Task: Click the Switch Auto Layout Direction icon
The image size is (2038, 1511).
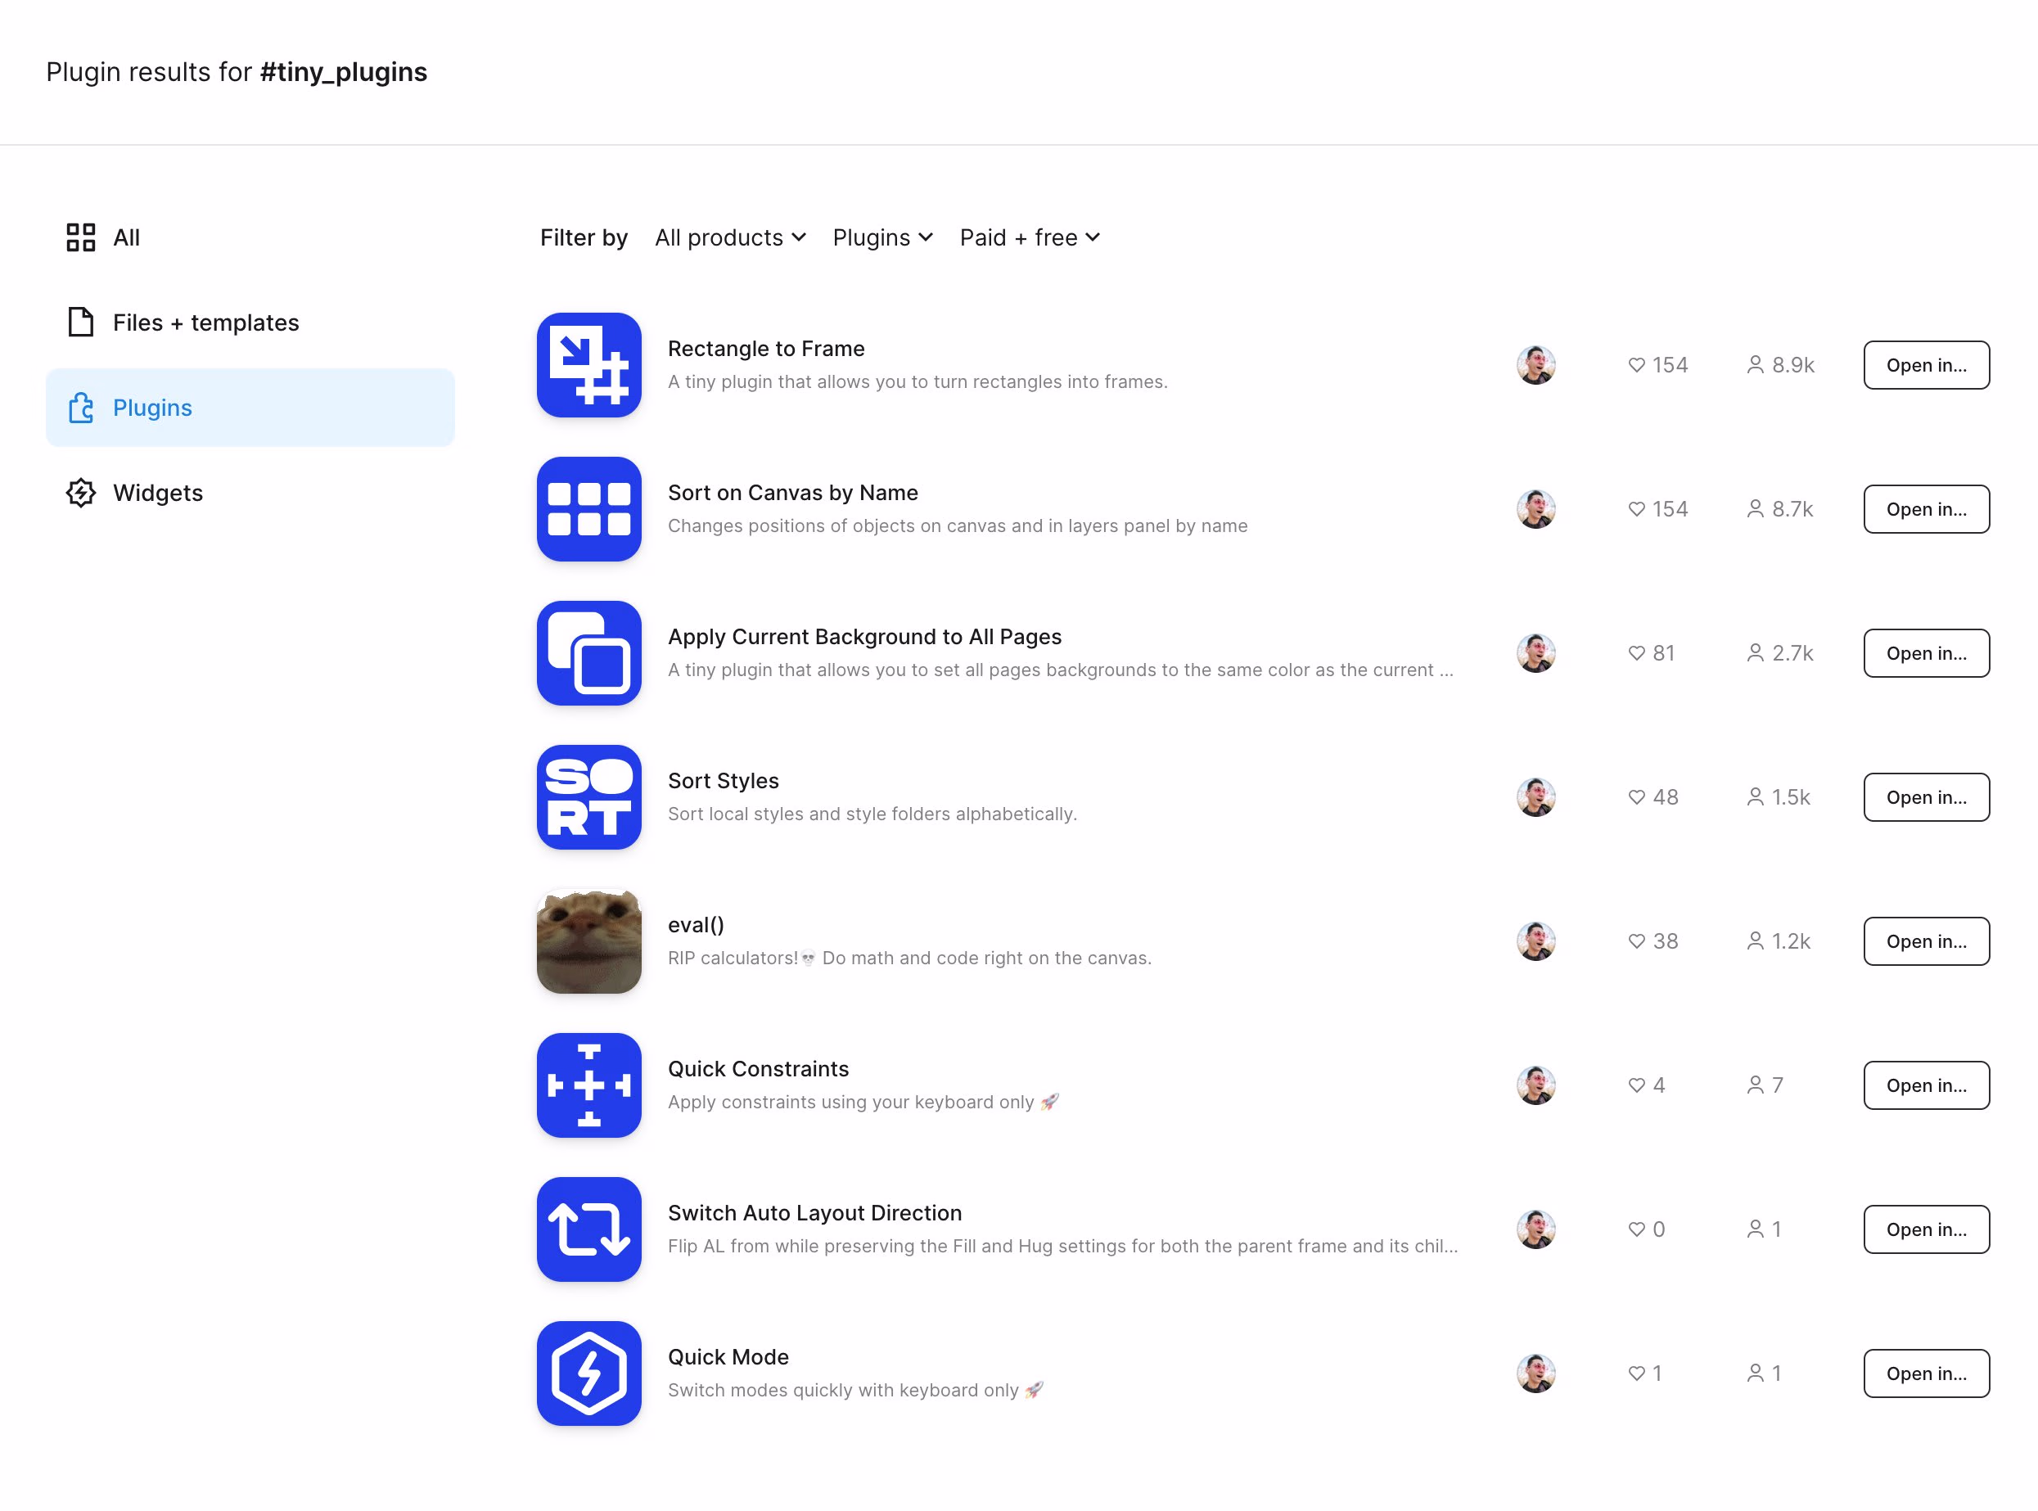Action: tap(588, 1229)
